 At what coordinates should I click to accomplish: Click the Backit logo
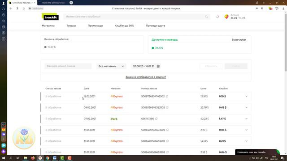point(50,17)
